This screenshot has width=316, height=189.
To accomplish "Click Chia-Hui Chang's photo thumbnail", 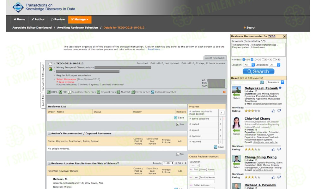I will (236, 123).
